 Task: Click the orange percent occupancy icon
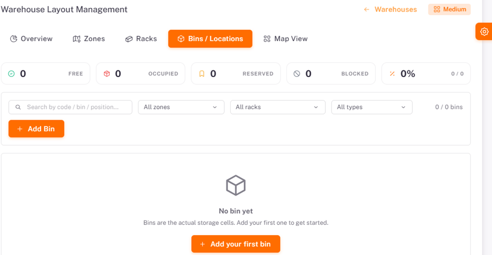click(x=392, y=74)
